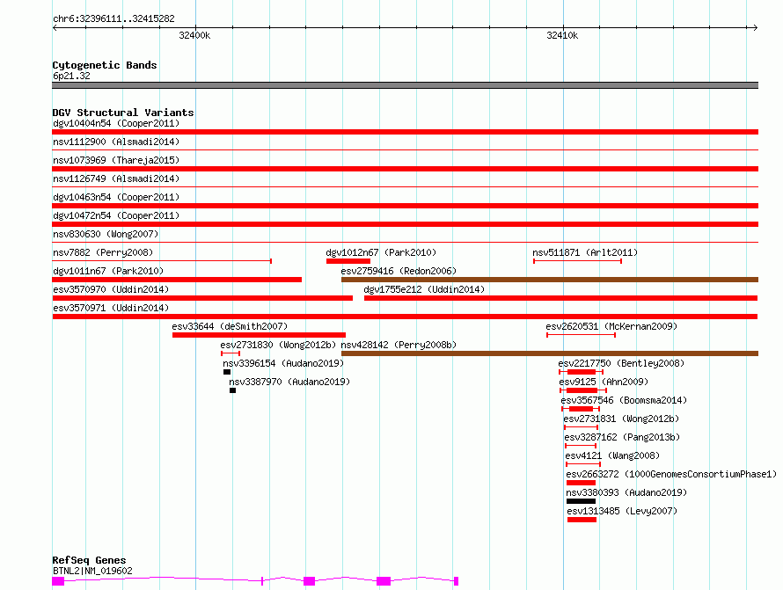Click esv3567546 (Boomsma2014) label

click(x=624, y=400)
